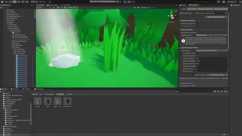Click the Indirect Samples field

211,61
